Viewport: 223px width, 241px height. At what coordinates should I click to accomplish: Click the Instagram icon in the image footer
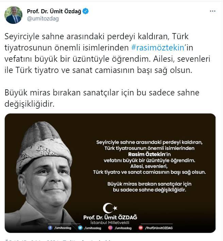(110, 228)
